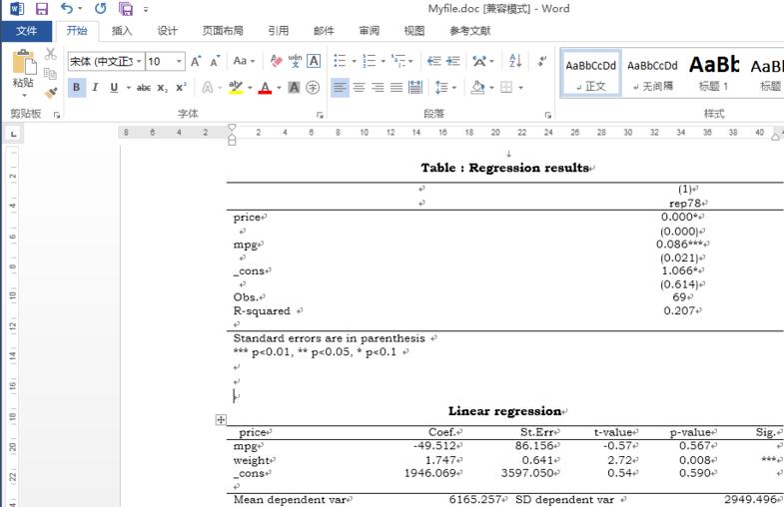
Task: Click the decrease indent icon
Action: tap(434, 61)
